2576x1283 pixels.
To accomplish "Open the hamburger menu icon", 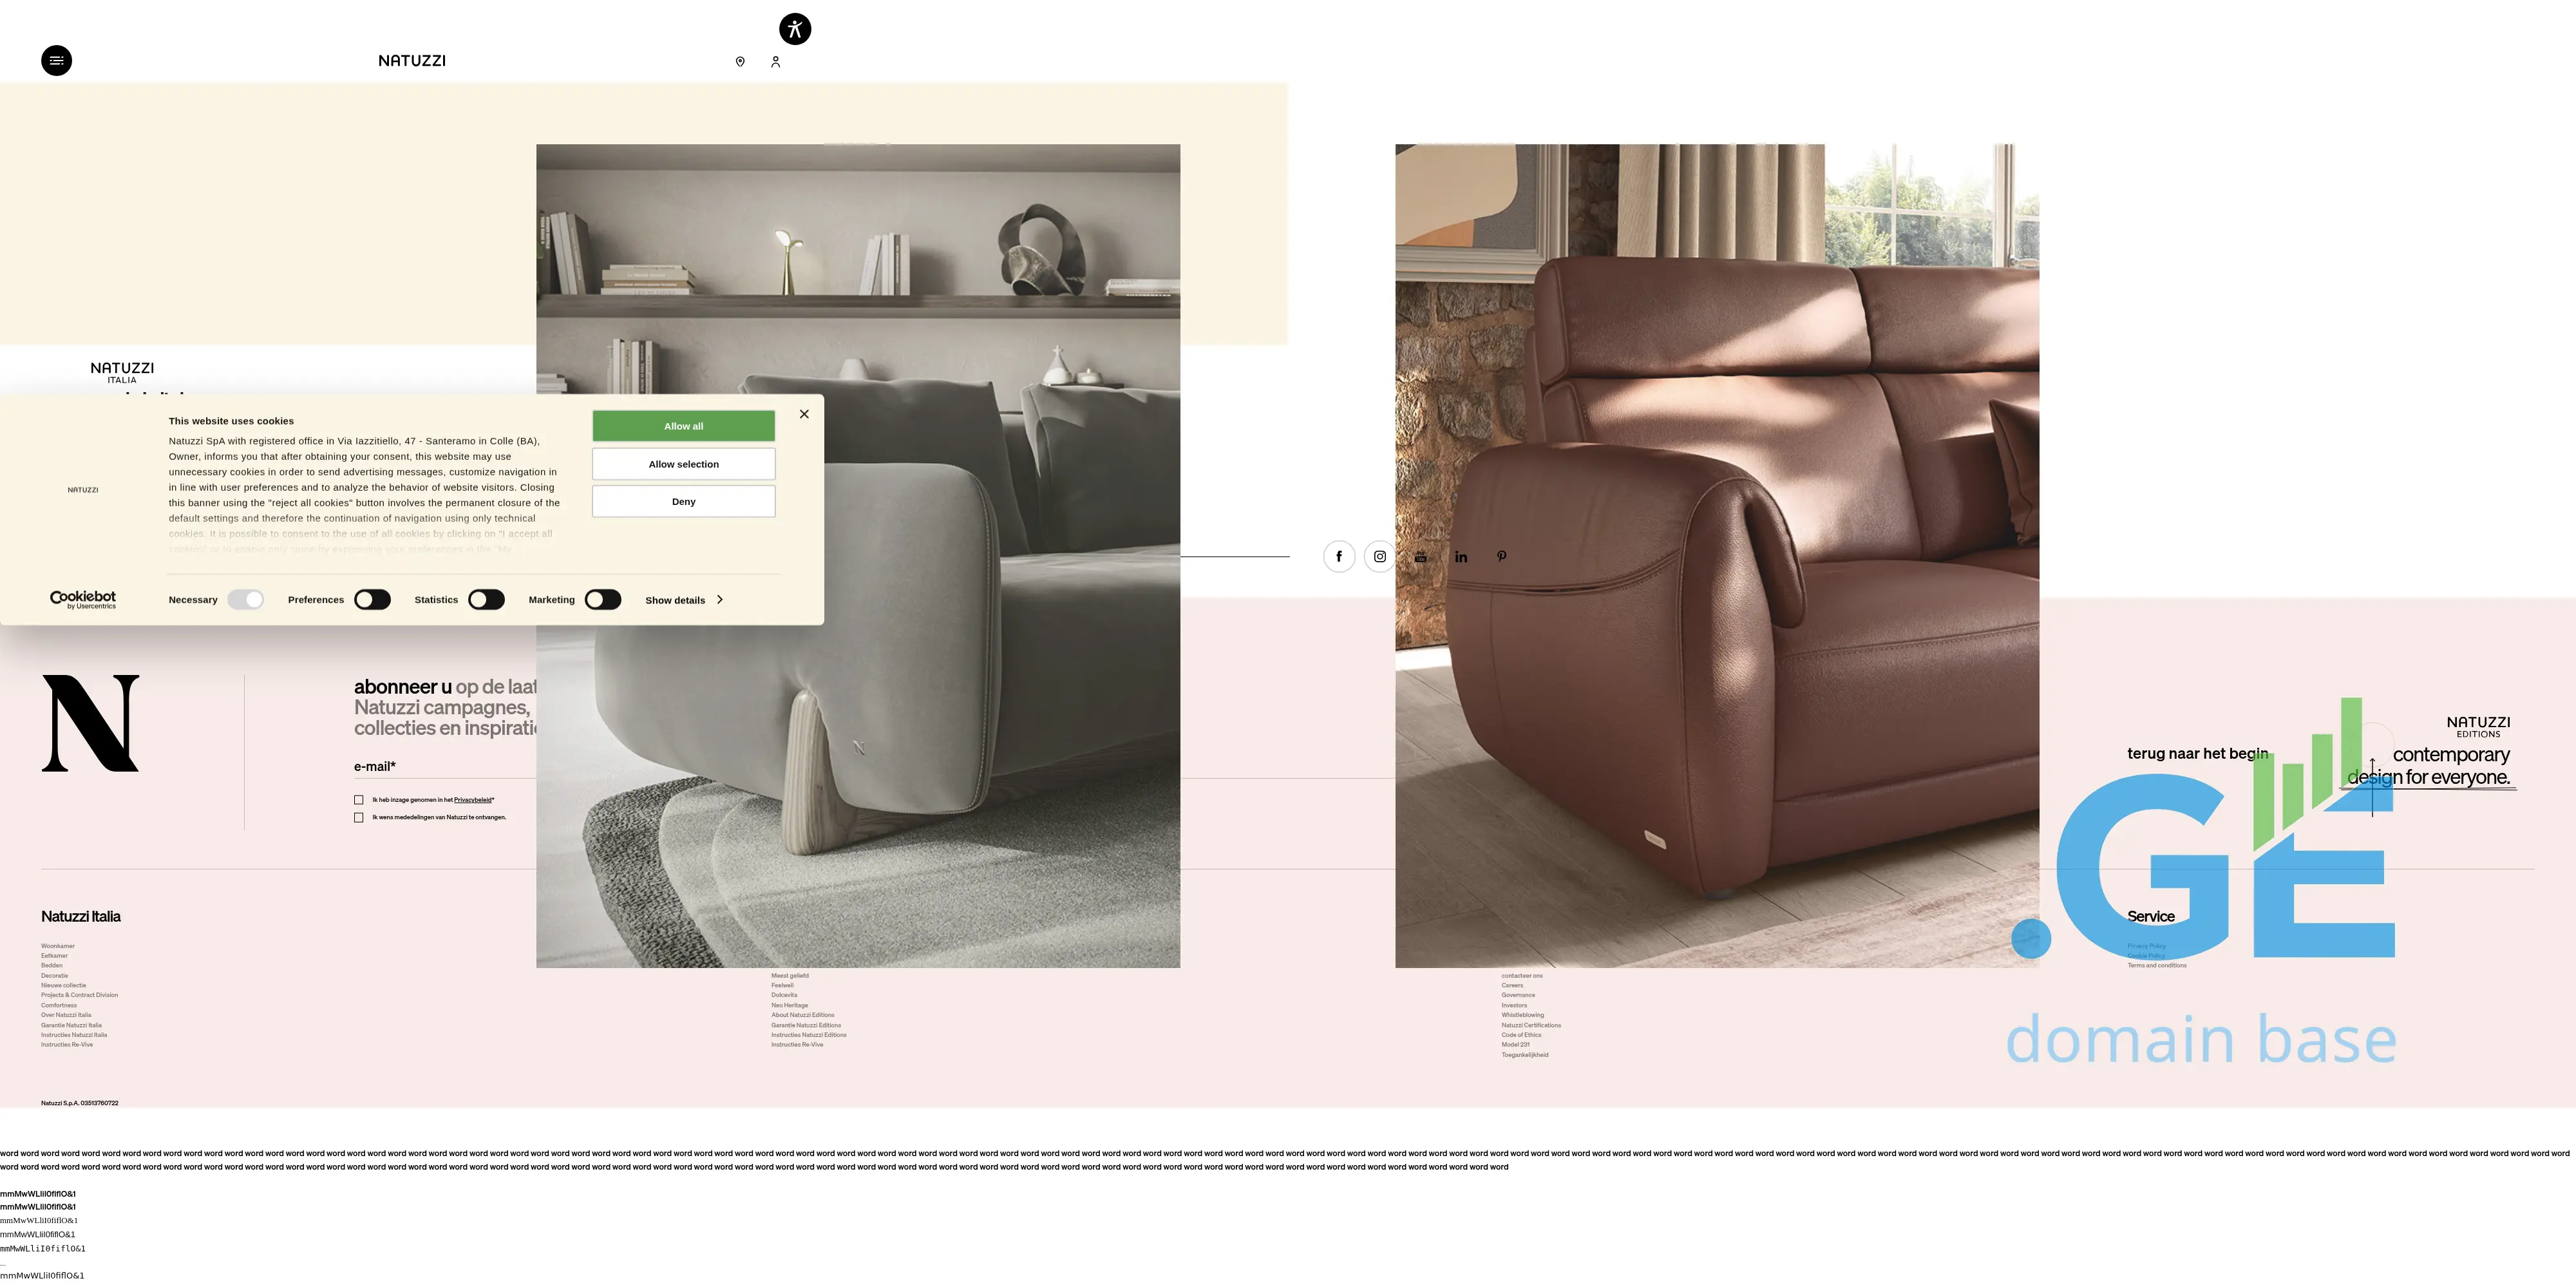I will click(x=56, y=61).
